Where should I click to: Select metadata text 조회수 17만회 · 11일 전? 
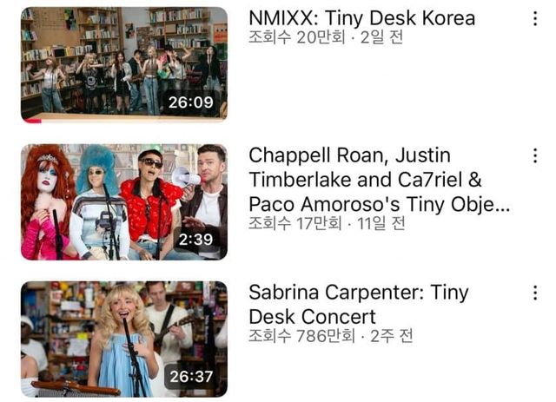327,223
